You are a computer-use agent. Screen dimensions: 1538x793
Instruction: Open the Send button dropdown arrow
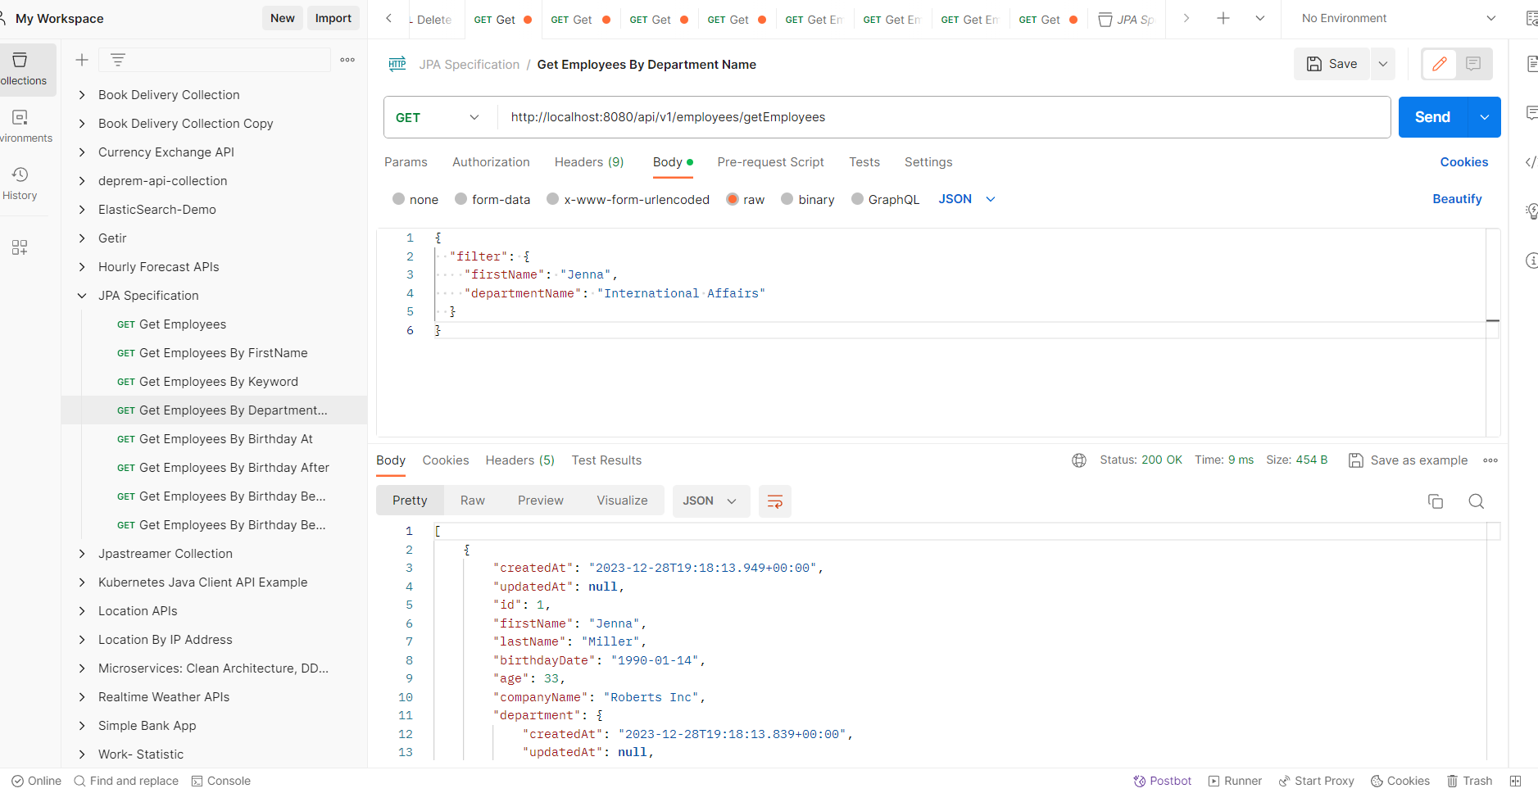[1485, 117]
